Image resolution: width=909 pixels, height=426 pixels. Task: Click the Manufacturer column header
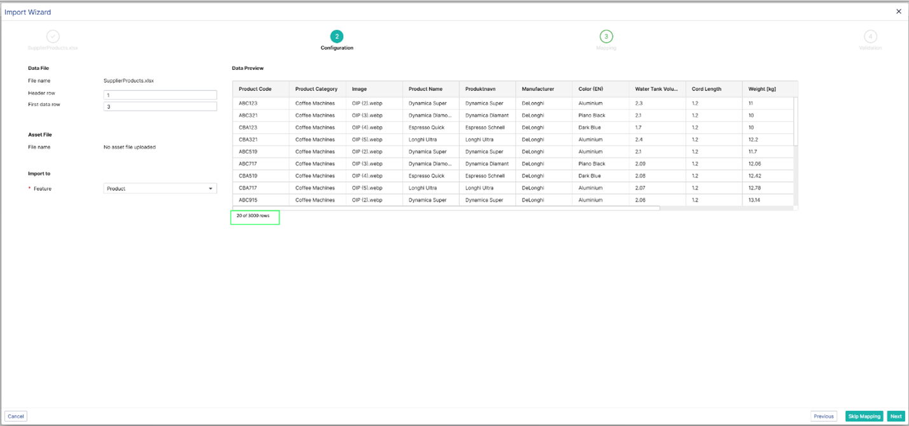coord(543,89)
